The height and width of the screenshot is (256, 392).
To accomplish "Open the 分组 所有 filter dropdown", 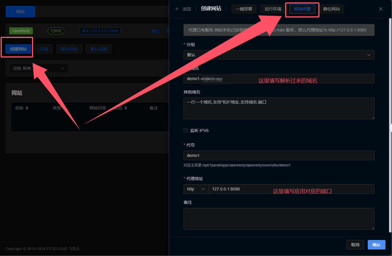I will (x=38, y=68).
